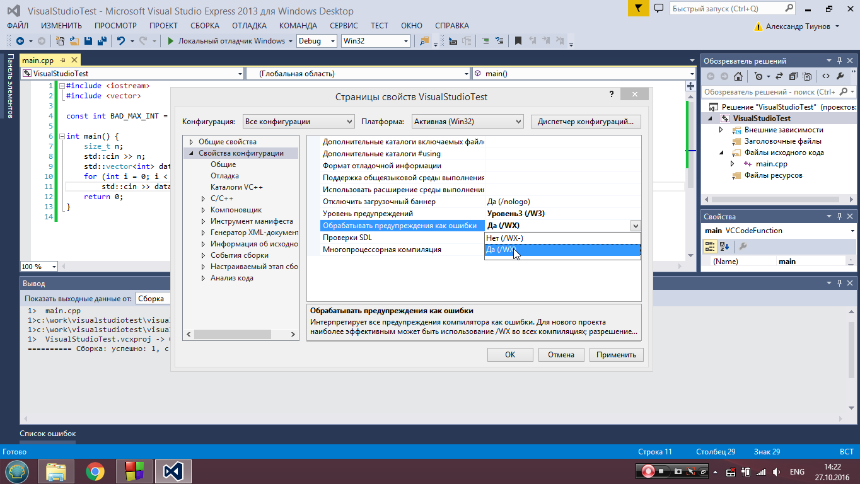Click the Проверки SDL property row
Image resolution: width=860 pixels, height=484 pixels.
point(474,238)
